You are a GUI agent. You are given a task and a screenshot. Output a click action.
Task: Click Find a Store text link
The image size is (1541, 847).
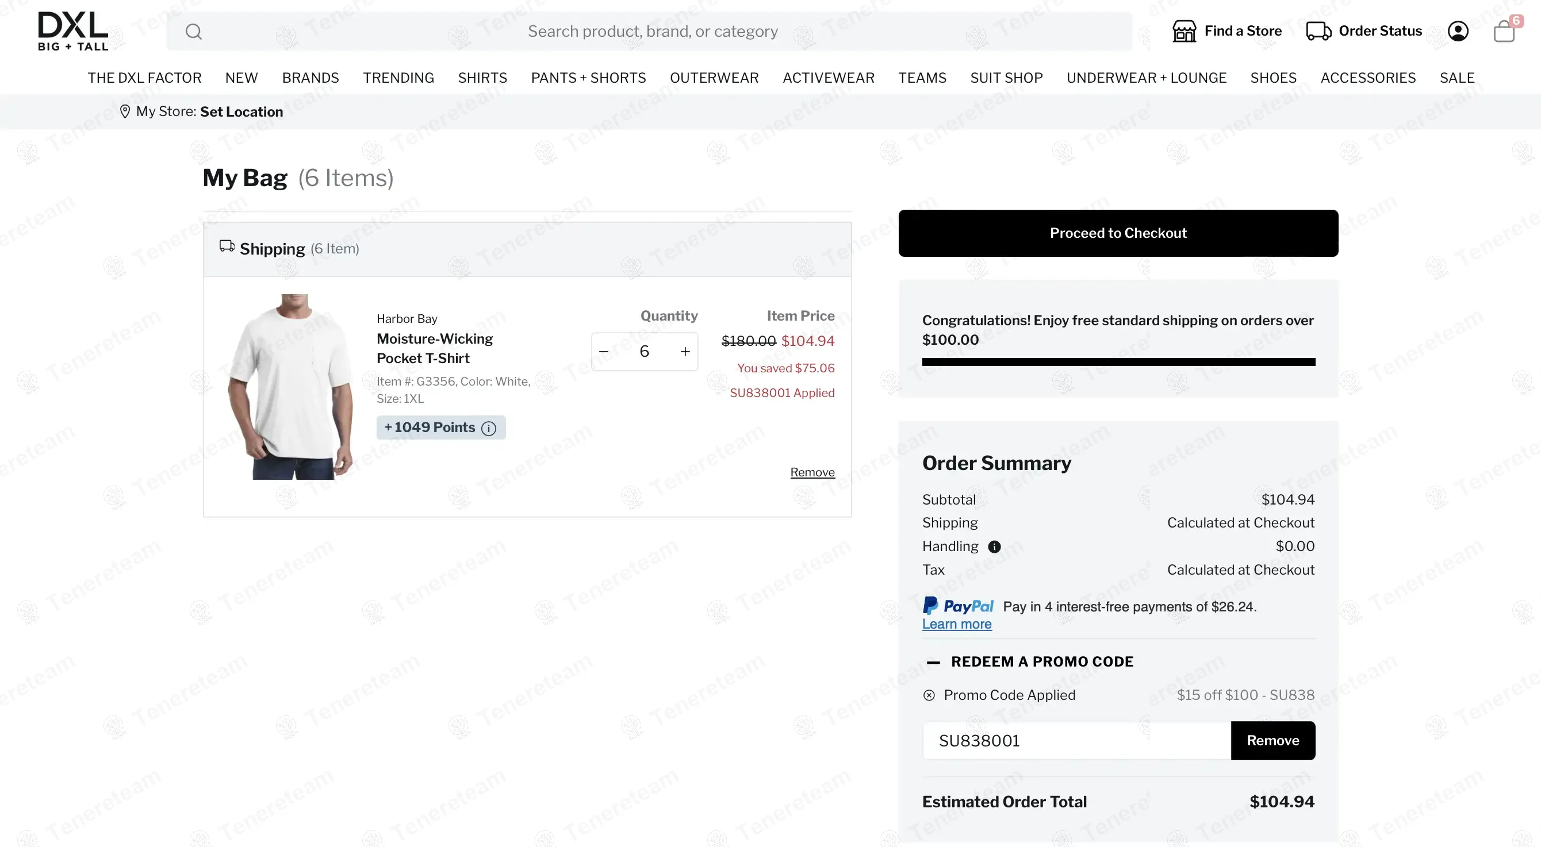(1243, 31)
